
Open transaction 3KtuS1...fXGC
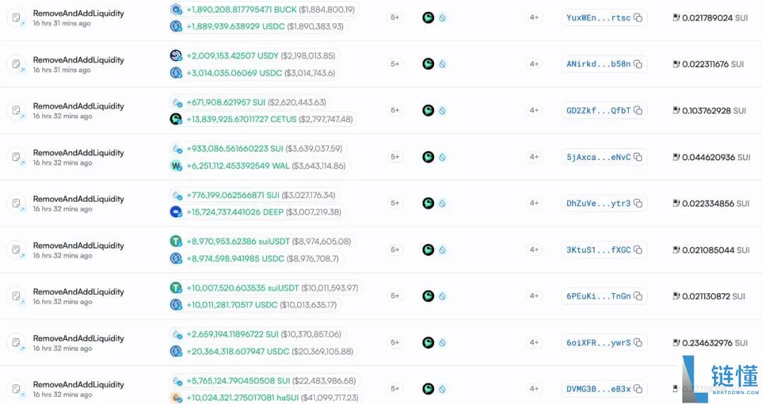[x=598, y=250]
